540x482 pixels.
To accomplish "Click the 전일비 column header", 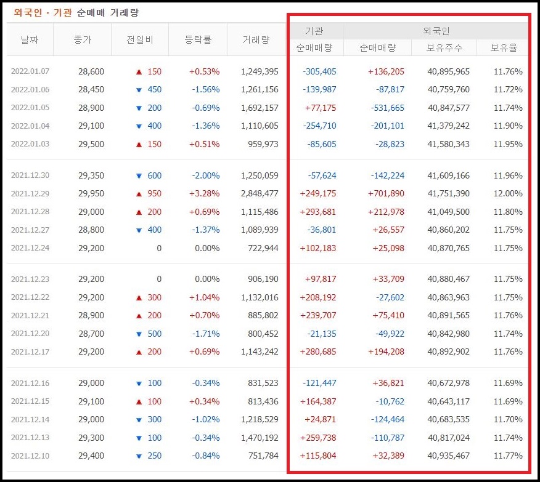I will click(x=140, y=39).
